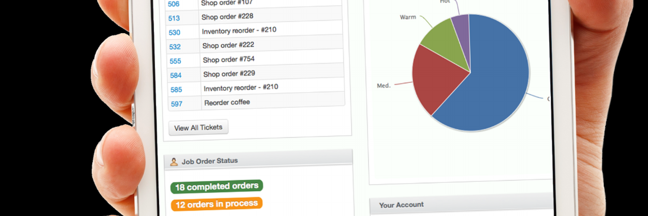Open ticket number 532 link
The image size is (648, 216).
(x=175, y=47)
